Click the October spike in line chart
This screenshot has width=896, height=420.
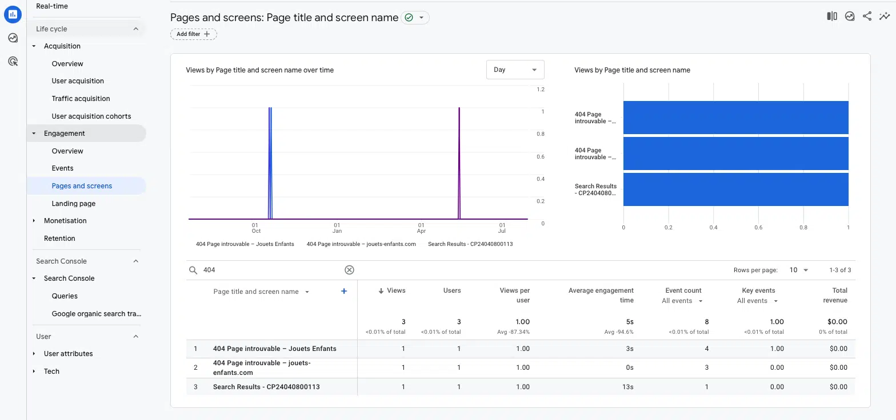coord(270,163)
